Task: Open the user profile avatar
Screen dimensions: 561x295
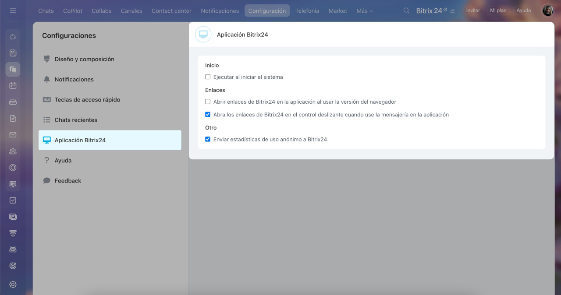Action: point(548,11)
